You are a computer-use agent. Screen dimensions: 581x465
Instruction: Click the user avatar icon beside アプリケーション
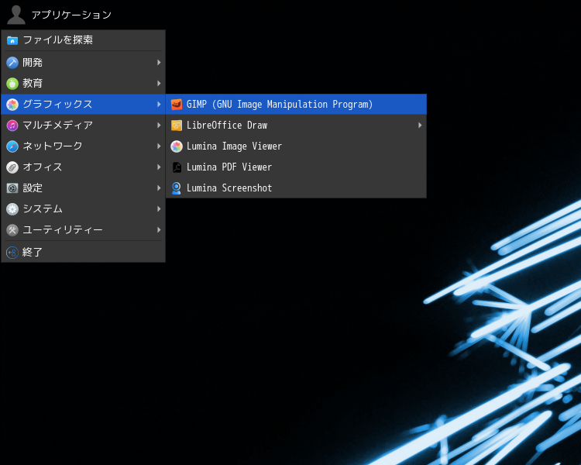pos(16,15)
